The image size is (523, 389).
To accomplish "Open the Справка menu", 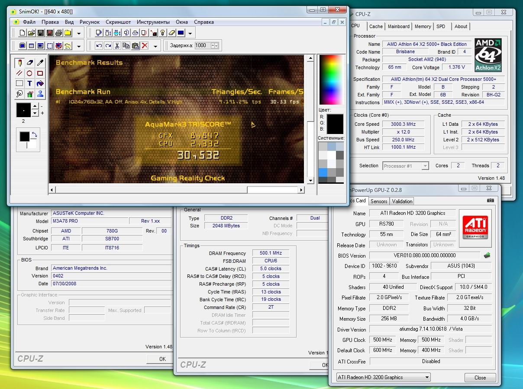I will pos(204,22).
